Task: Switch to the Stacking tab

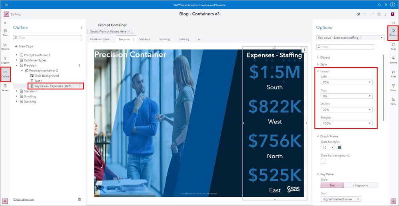Action: click(184, 39)
